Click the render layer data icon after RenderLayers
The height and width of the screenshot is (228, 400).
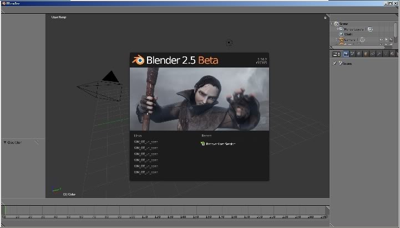click(x=370, y=29)
